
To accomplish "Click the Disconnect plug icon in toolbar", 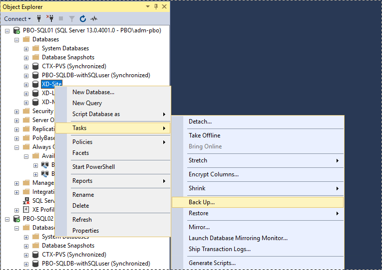I will pos(50,19).
